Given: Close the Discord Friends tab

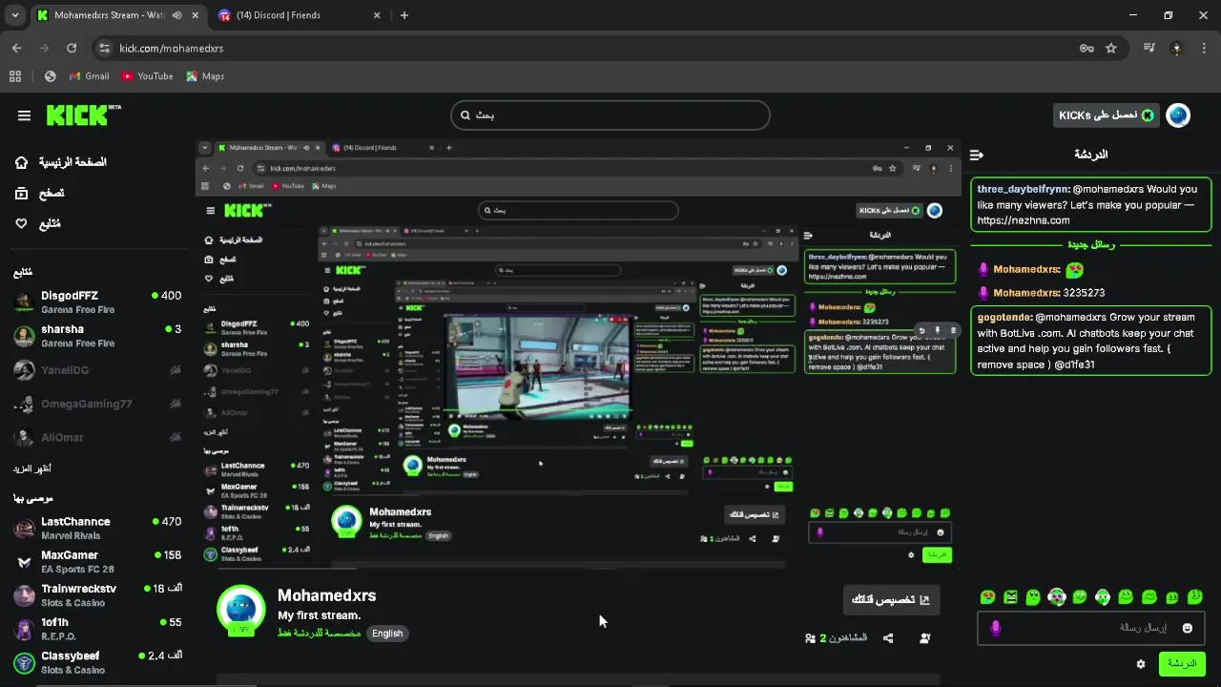Looking at the screenshot, I should [x=377, y=15].
